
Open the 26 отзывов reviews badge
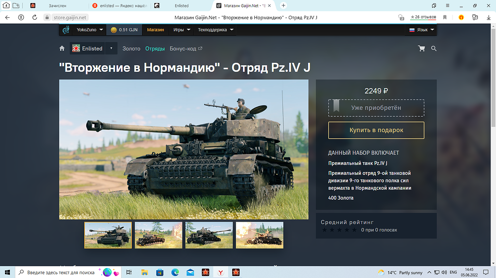(423, 17)
